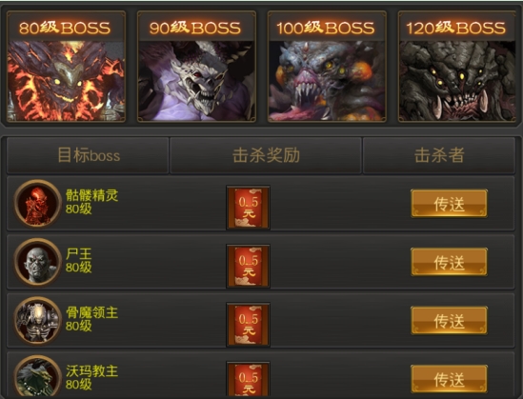The width and height of the screenshot is (523, 399).
Task: View the 0.5元 reward for 沃玛教主
Action: click(248, 380)
